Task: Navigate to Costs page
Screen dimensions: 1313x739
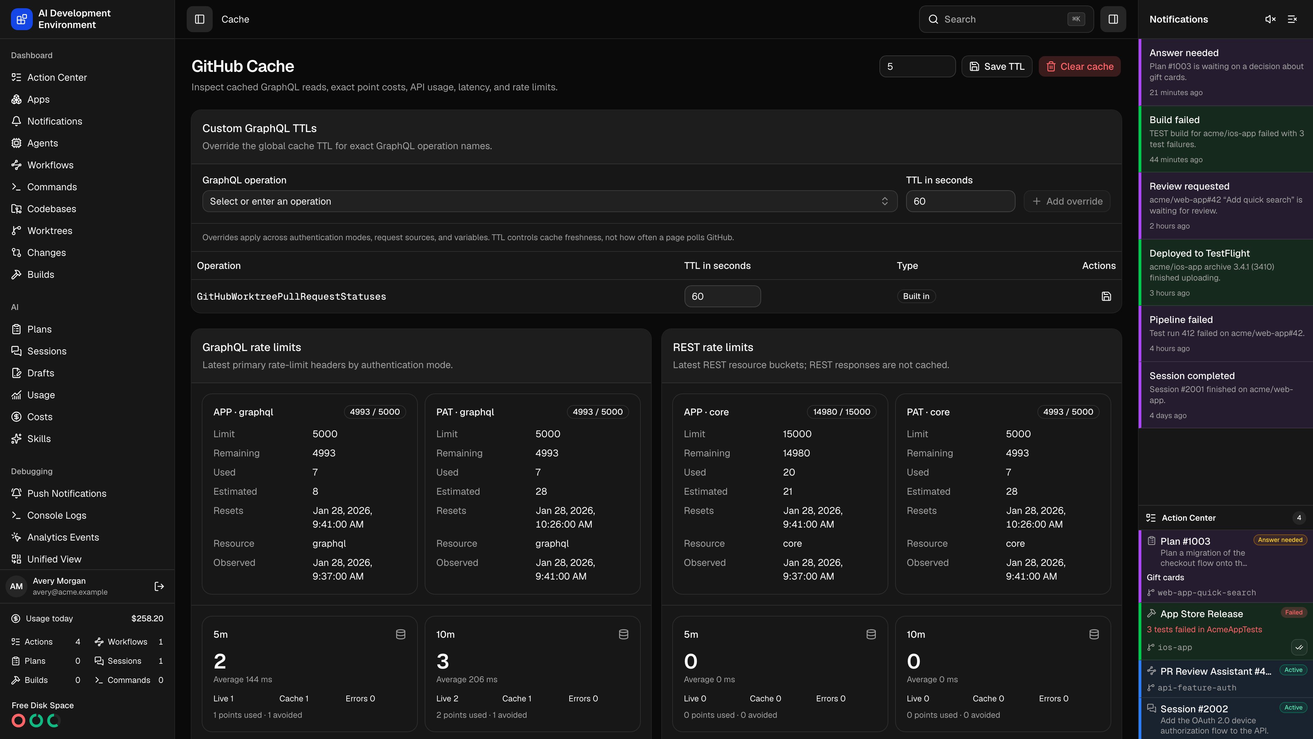Action: coord(87,417)
